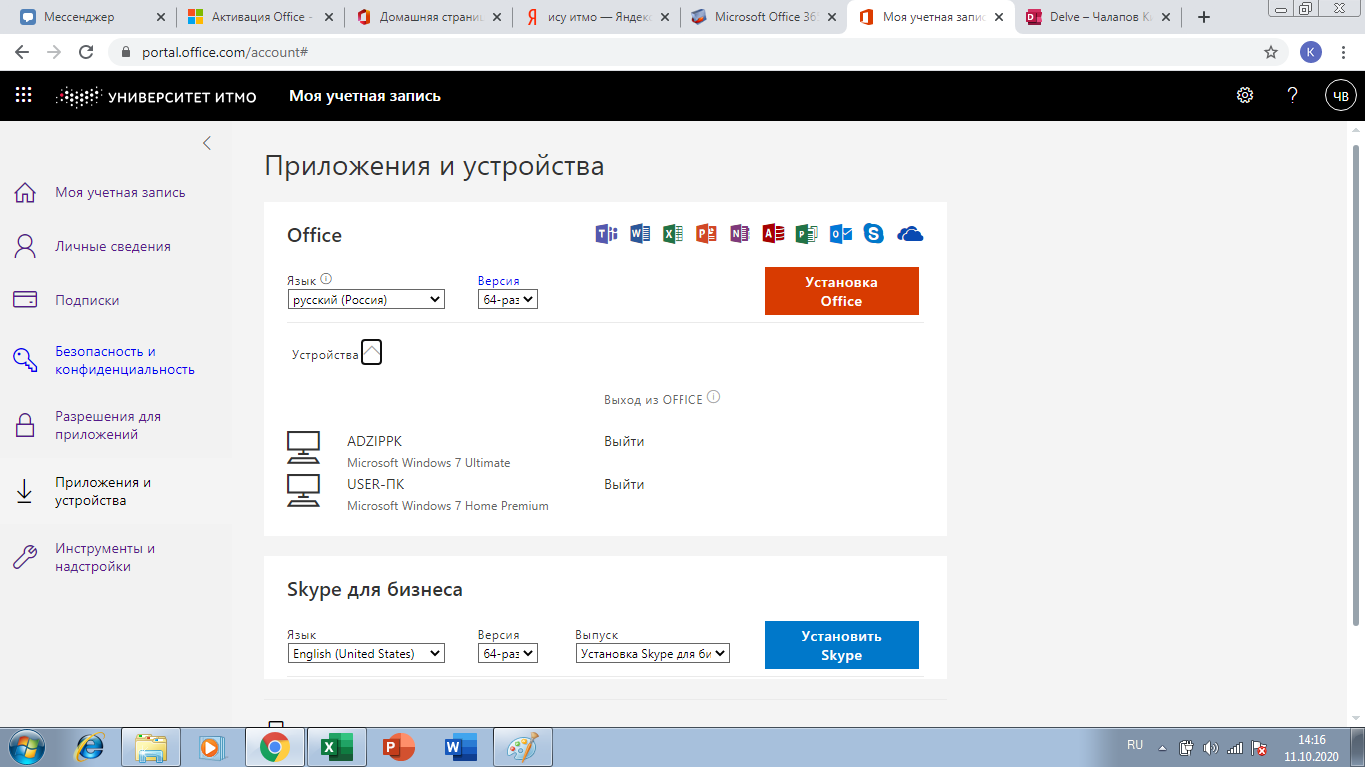Open the Skype language dropdown English (United States)
The width and height of the screenshot is (1365, 767).
(366, 653)
